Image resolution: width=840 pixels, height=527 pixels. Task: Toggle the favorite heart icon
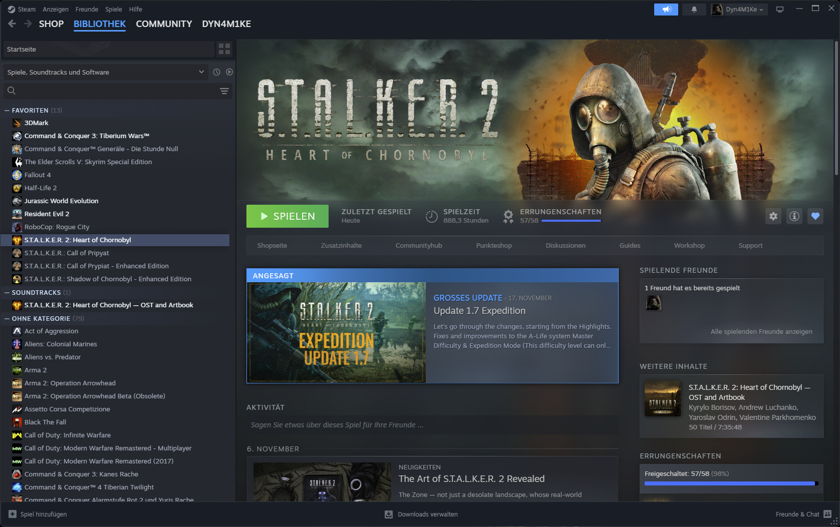(x=815, y=216)
